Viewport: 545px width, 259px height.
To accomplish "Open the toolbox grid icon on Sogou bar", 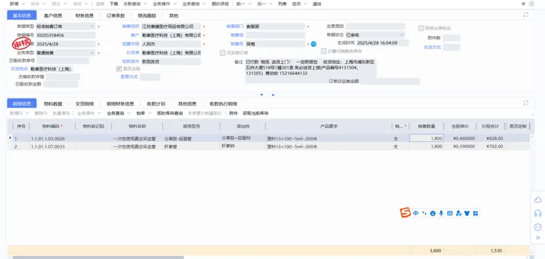I will tap(475, 213).
